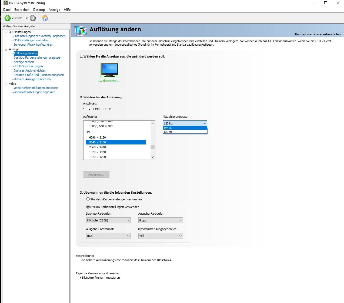This screenshot has width=344, height=303.
Task: Choose 100 Hz from refresh rate list
Action: click(185, 132)
